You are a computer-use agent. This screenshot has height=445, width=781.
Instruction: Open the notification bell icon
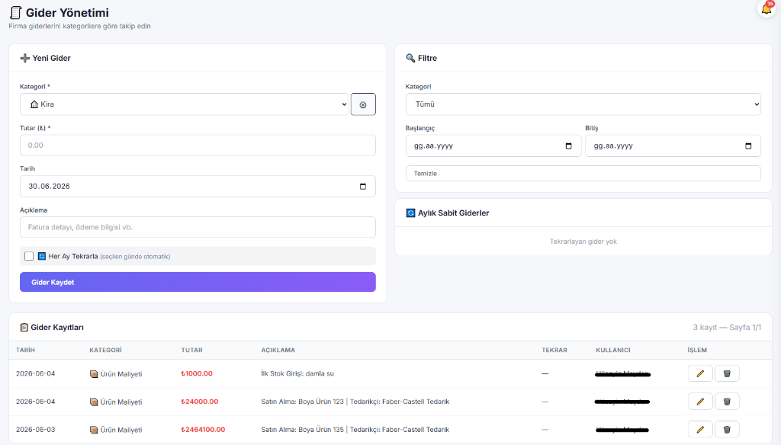(x=766, y=8)
